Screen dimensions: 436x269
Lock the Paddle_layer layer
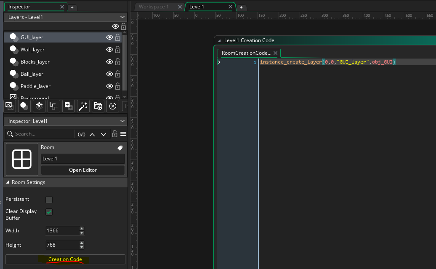pos(117,86)
